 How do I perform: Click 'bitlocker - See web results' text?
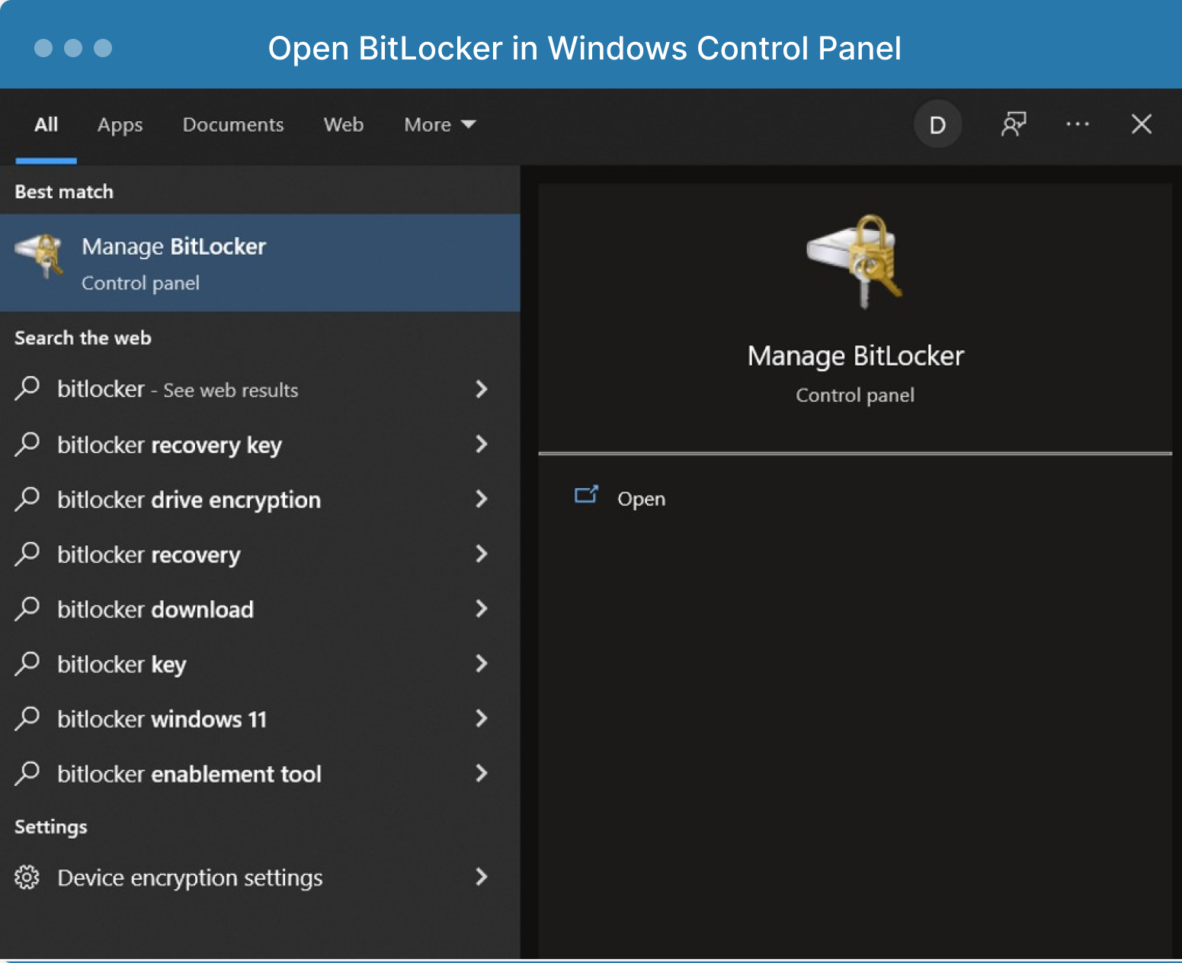pos(178,389)
